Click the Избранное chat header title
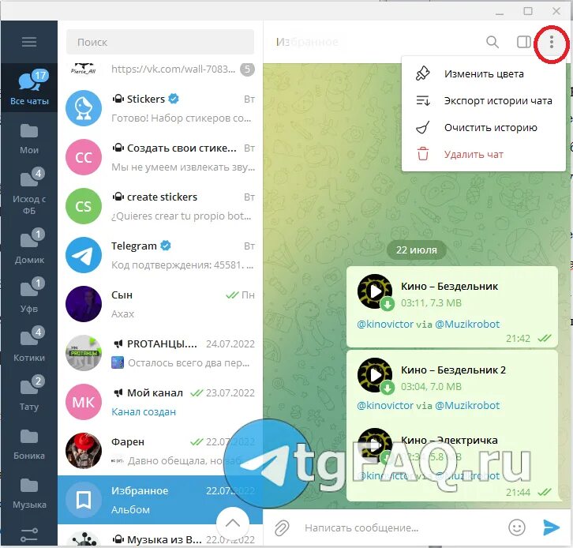Screen dimensions: 573x548 [307, 42]
